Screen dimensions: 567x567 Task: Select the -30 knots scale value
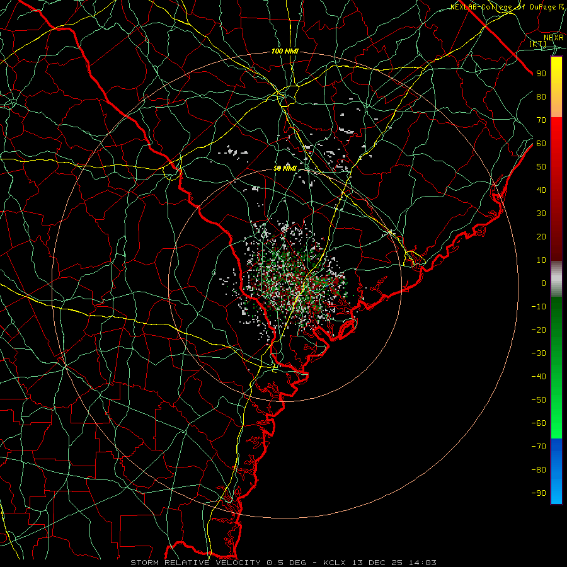(x=539, y=353)
